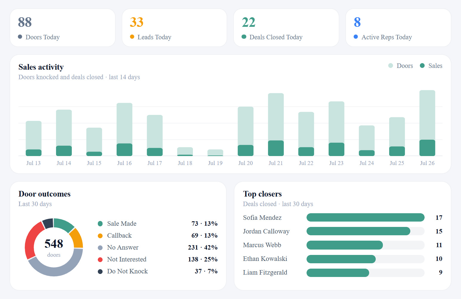Click Sofia Mendez's deal count 17
The height and width of the screenshot is (299, 461).
pos(439,218)
